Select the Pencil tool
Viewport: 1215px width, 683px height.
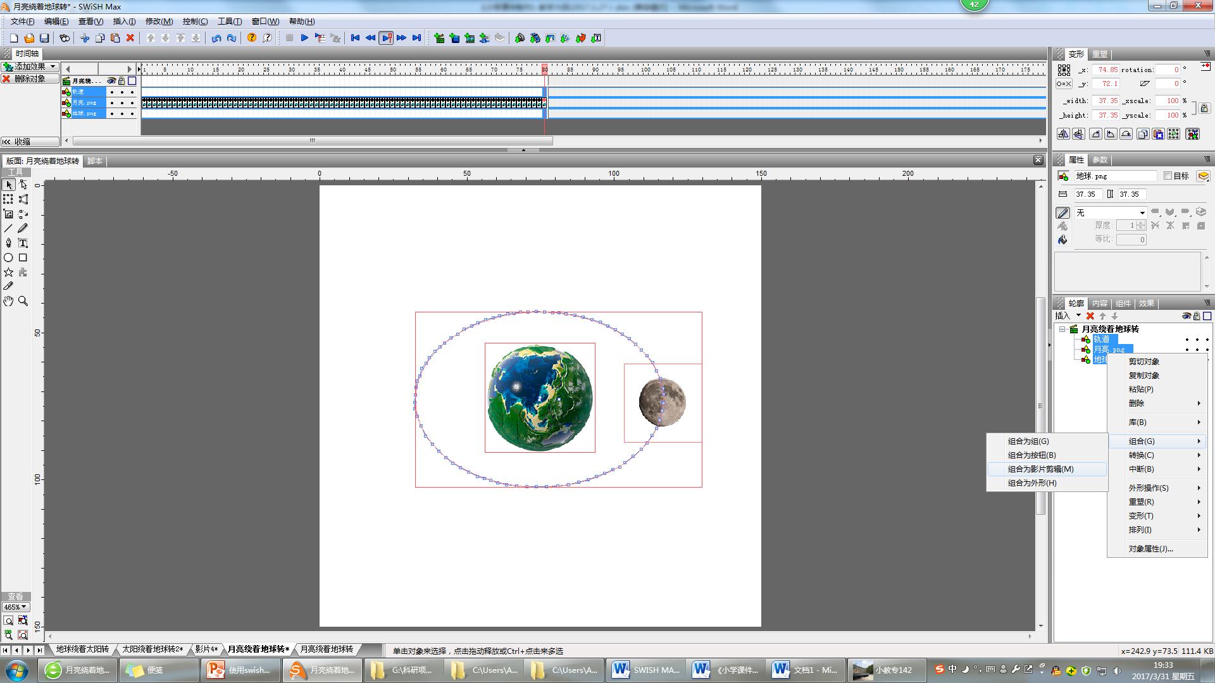(x=23, y=228)
